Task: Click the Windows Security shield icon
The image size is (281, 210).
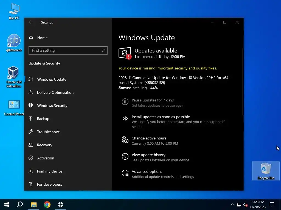Action: click(31, 105)
